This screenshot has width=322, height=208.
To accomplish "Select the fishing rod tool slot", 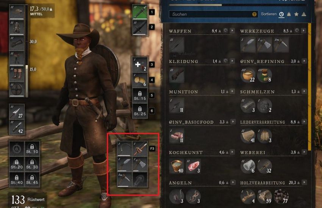I will click(x=140, y=149).
